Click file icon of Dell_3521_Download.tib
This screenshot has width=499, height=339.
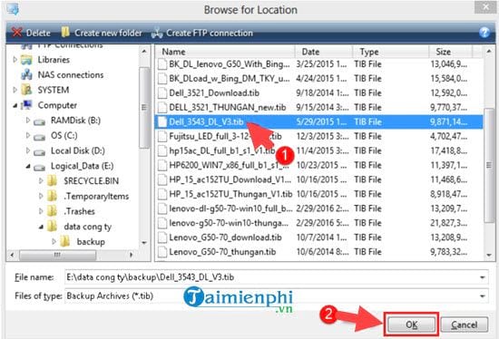pyautogui.click(x=162, y=92)
